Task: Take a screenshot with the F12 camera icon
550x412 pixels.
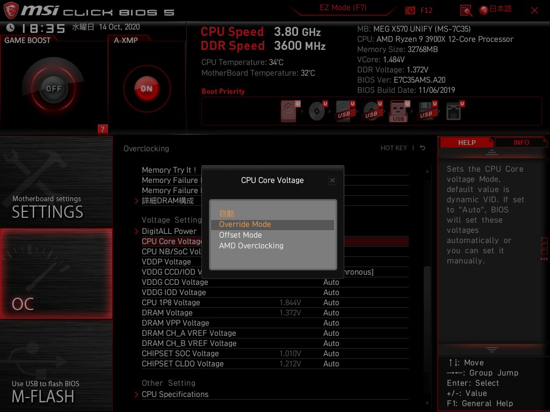Action: coord(410,10)
